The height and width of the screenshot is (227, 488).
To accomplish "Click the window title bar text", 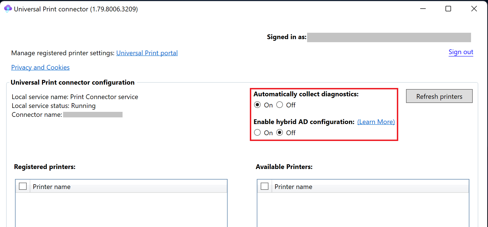I will [x=76, y=9].
